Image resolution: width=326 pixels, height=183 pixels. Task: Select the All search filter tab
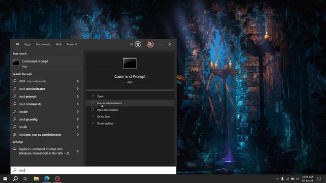coord(17,44)
